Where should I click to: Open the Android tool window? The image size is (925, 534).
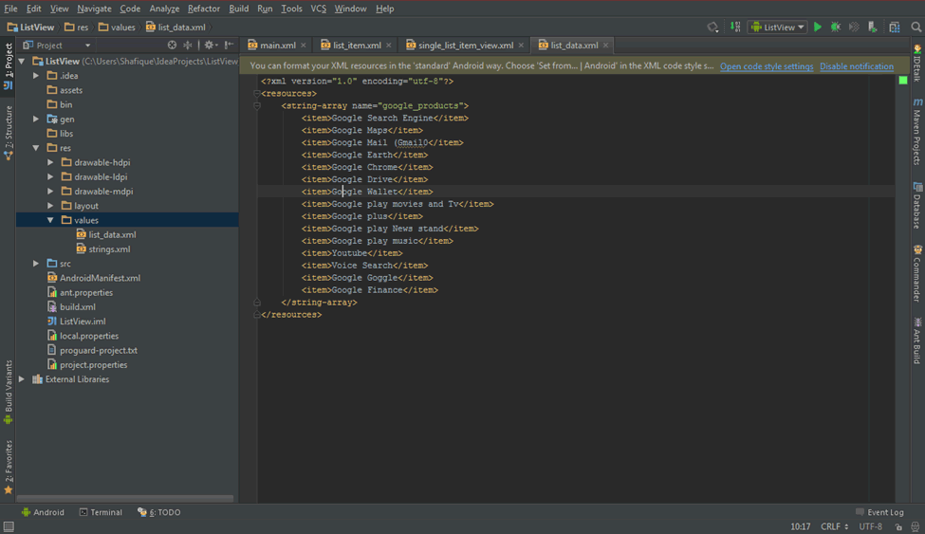[43, 512]
